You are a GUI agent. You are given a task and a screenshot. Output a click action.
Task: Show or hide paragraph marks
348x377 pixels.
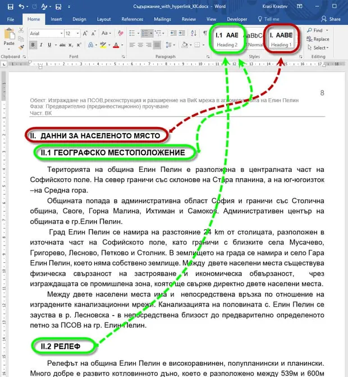click(x=205, y=33)
